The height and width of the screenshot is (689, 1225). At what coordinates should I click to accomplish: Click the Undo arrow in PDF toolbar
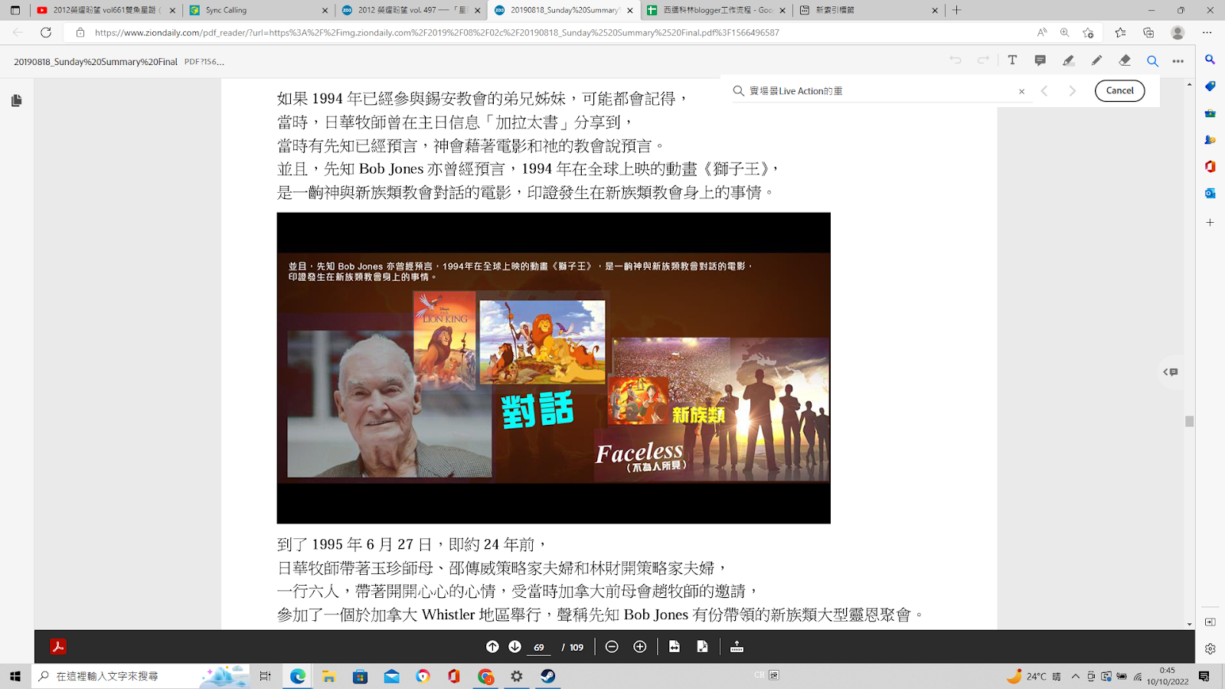point(955,60)
